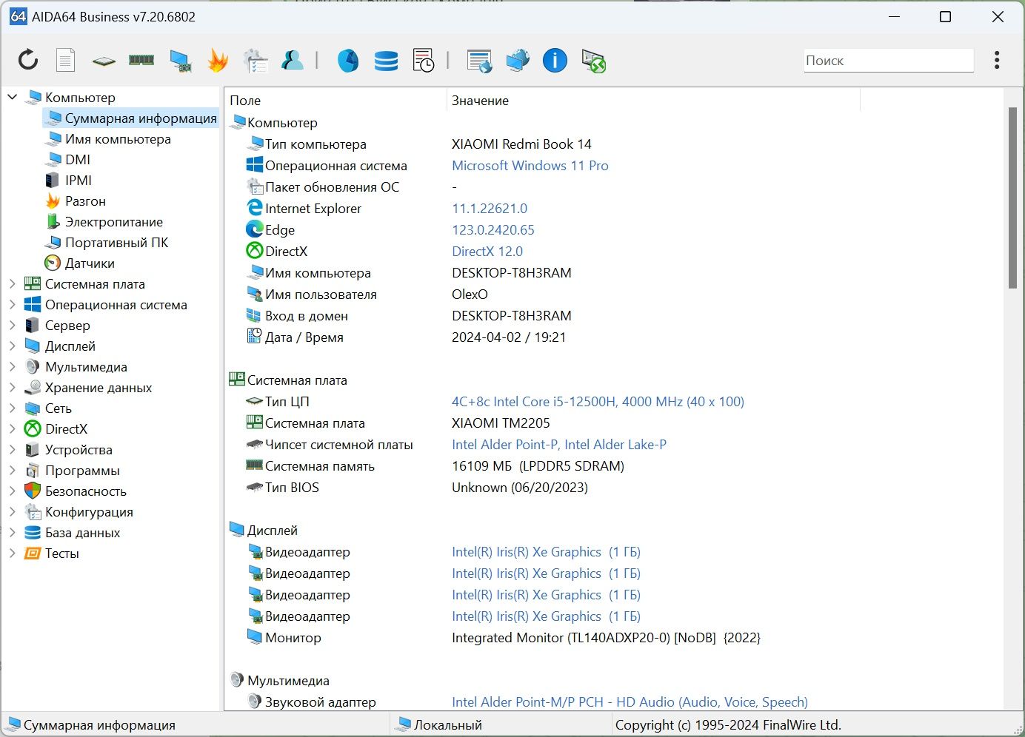This screenshot has width=1025, height=737.
Task: Open the Microsoft Windows 11 Pro link
Action: [x=530, y=166]
